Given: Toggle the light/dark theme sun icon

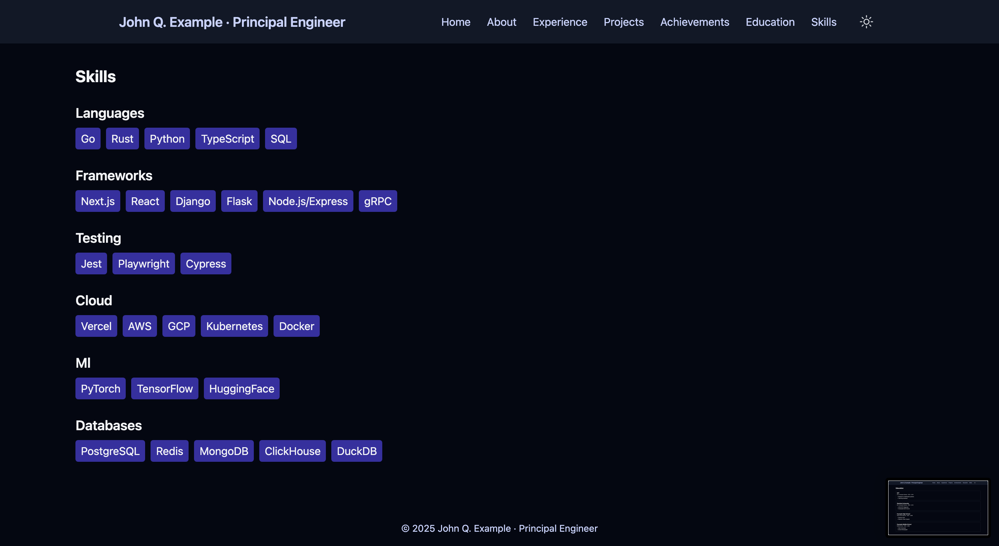Looking at the screenshot, I should (x=866, y=22).
